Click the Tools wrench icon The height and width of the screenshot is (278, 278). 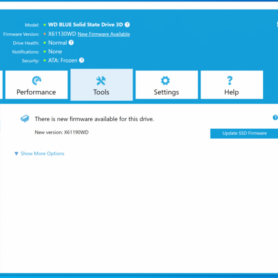click(101, 81)
